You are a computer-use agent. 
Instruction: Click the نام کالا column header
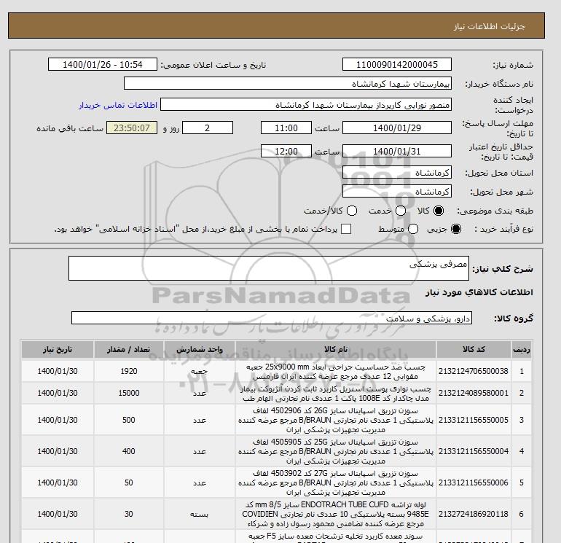336,349
